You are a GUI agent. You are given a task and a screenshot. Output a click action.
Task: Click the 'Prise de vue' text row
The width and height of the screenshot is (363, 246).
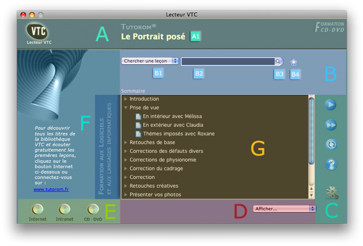(x=144, y=108)
